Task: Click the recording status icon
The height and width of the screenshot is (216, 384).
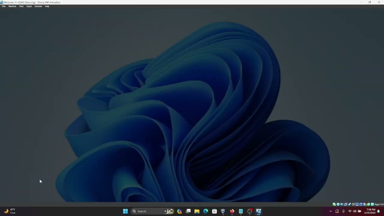Action: click(x=361, y=204)
